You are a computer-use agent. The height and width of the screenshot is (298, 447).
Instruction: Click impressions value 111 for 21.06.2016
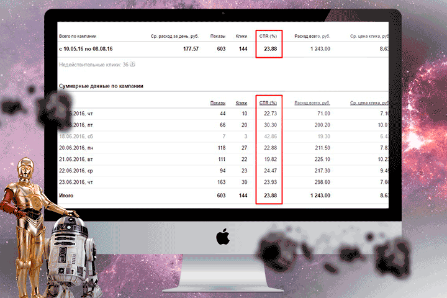222,159
